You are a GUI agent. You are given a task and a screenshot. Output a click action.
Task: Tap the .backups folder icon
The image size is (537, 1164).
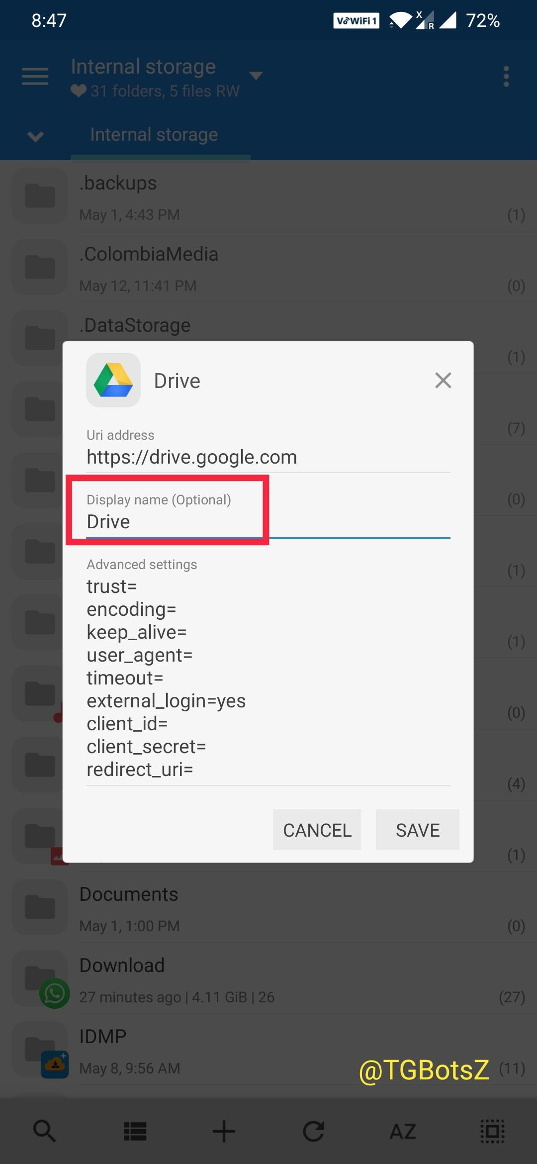(x=40, y=195)
